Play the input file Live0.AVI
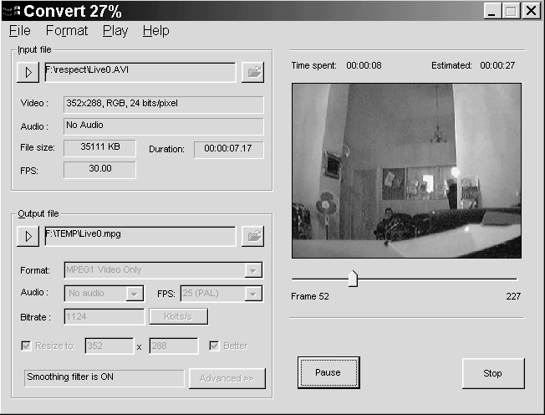The image size is (545, 415). (x=28, y=72)
